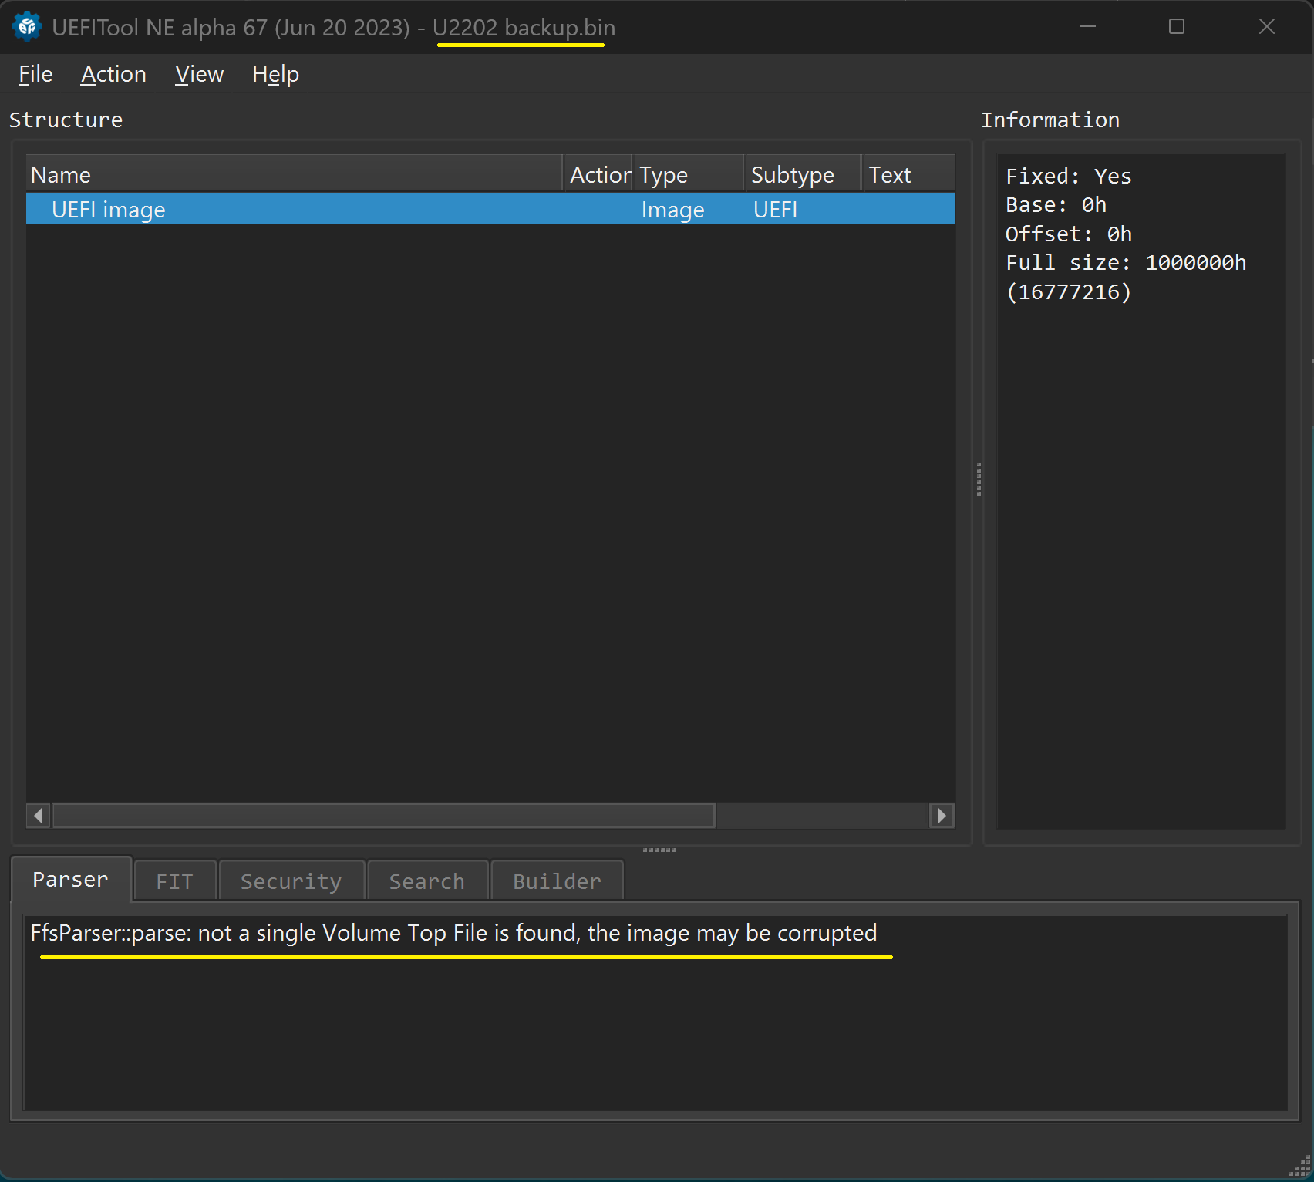Click the left scroll arrow in Structure panel

pyautogui.click(x=38, y=816)
